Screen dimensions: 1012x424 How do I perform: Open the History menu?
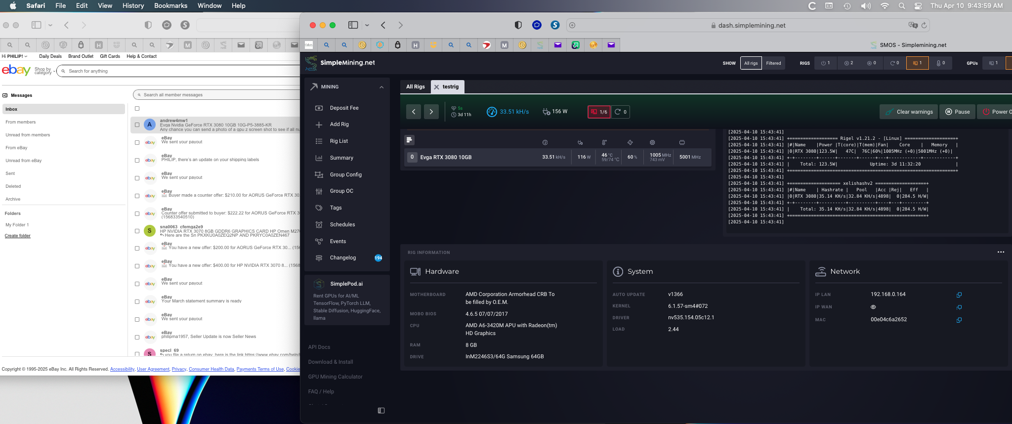pyautogui.click(x=133, y=6)
